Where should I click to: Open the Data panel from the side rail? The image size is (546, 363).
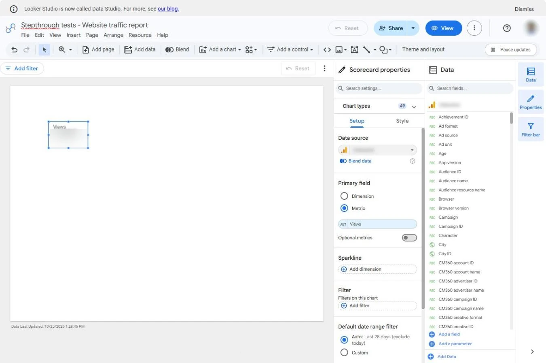(x=531, y=75)
